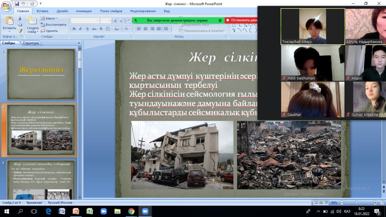Toggle Bold formatting (Ж)
This screenshot has width=386, height=217.
pyautogui.click(x=74, y=29)
